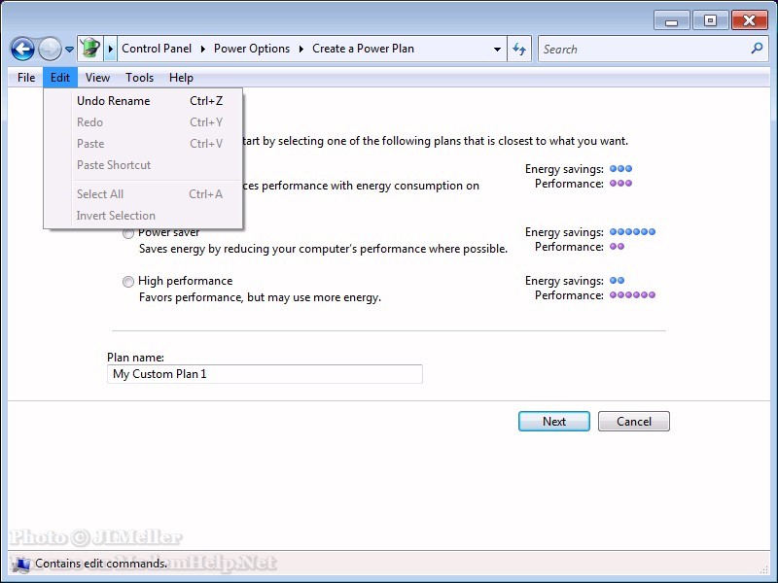Click the 'Contains edit commands.' status text
778x583 pixels.
point(101,564)
